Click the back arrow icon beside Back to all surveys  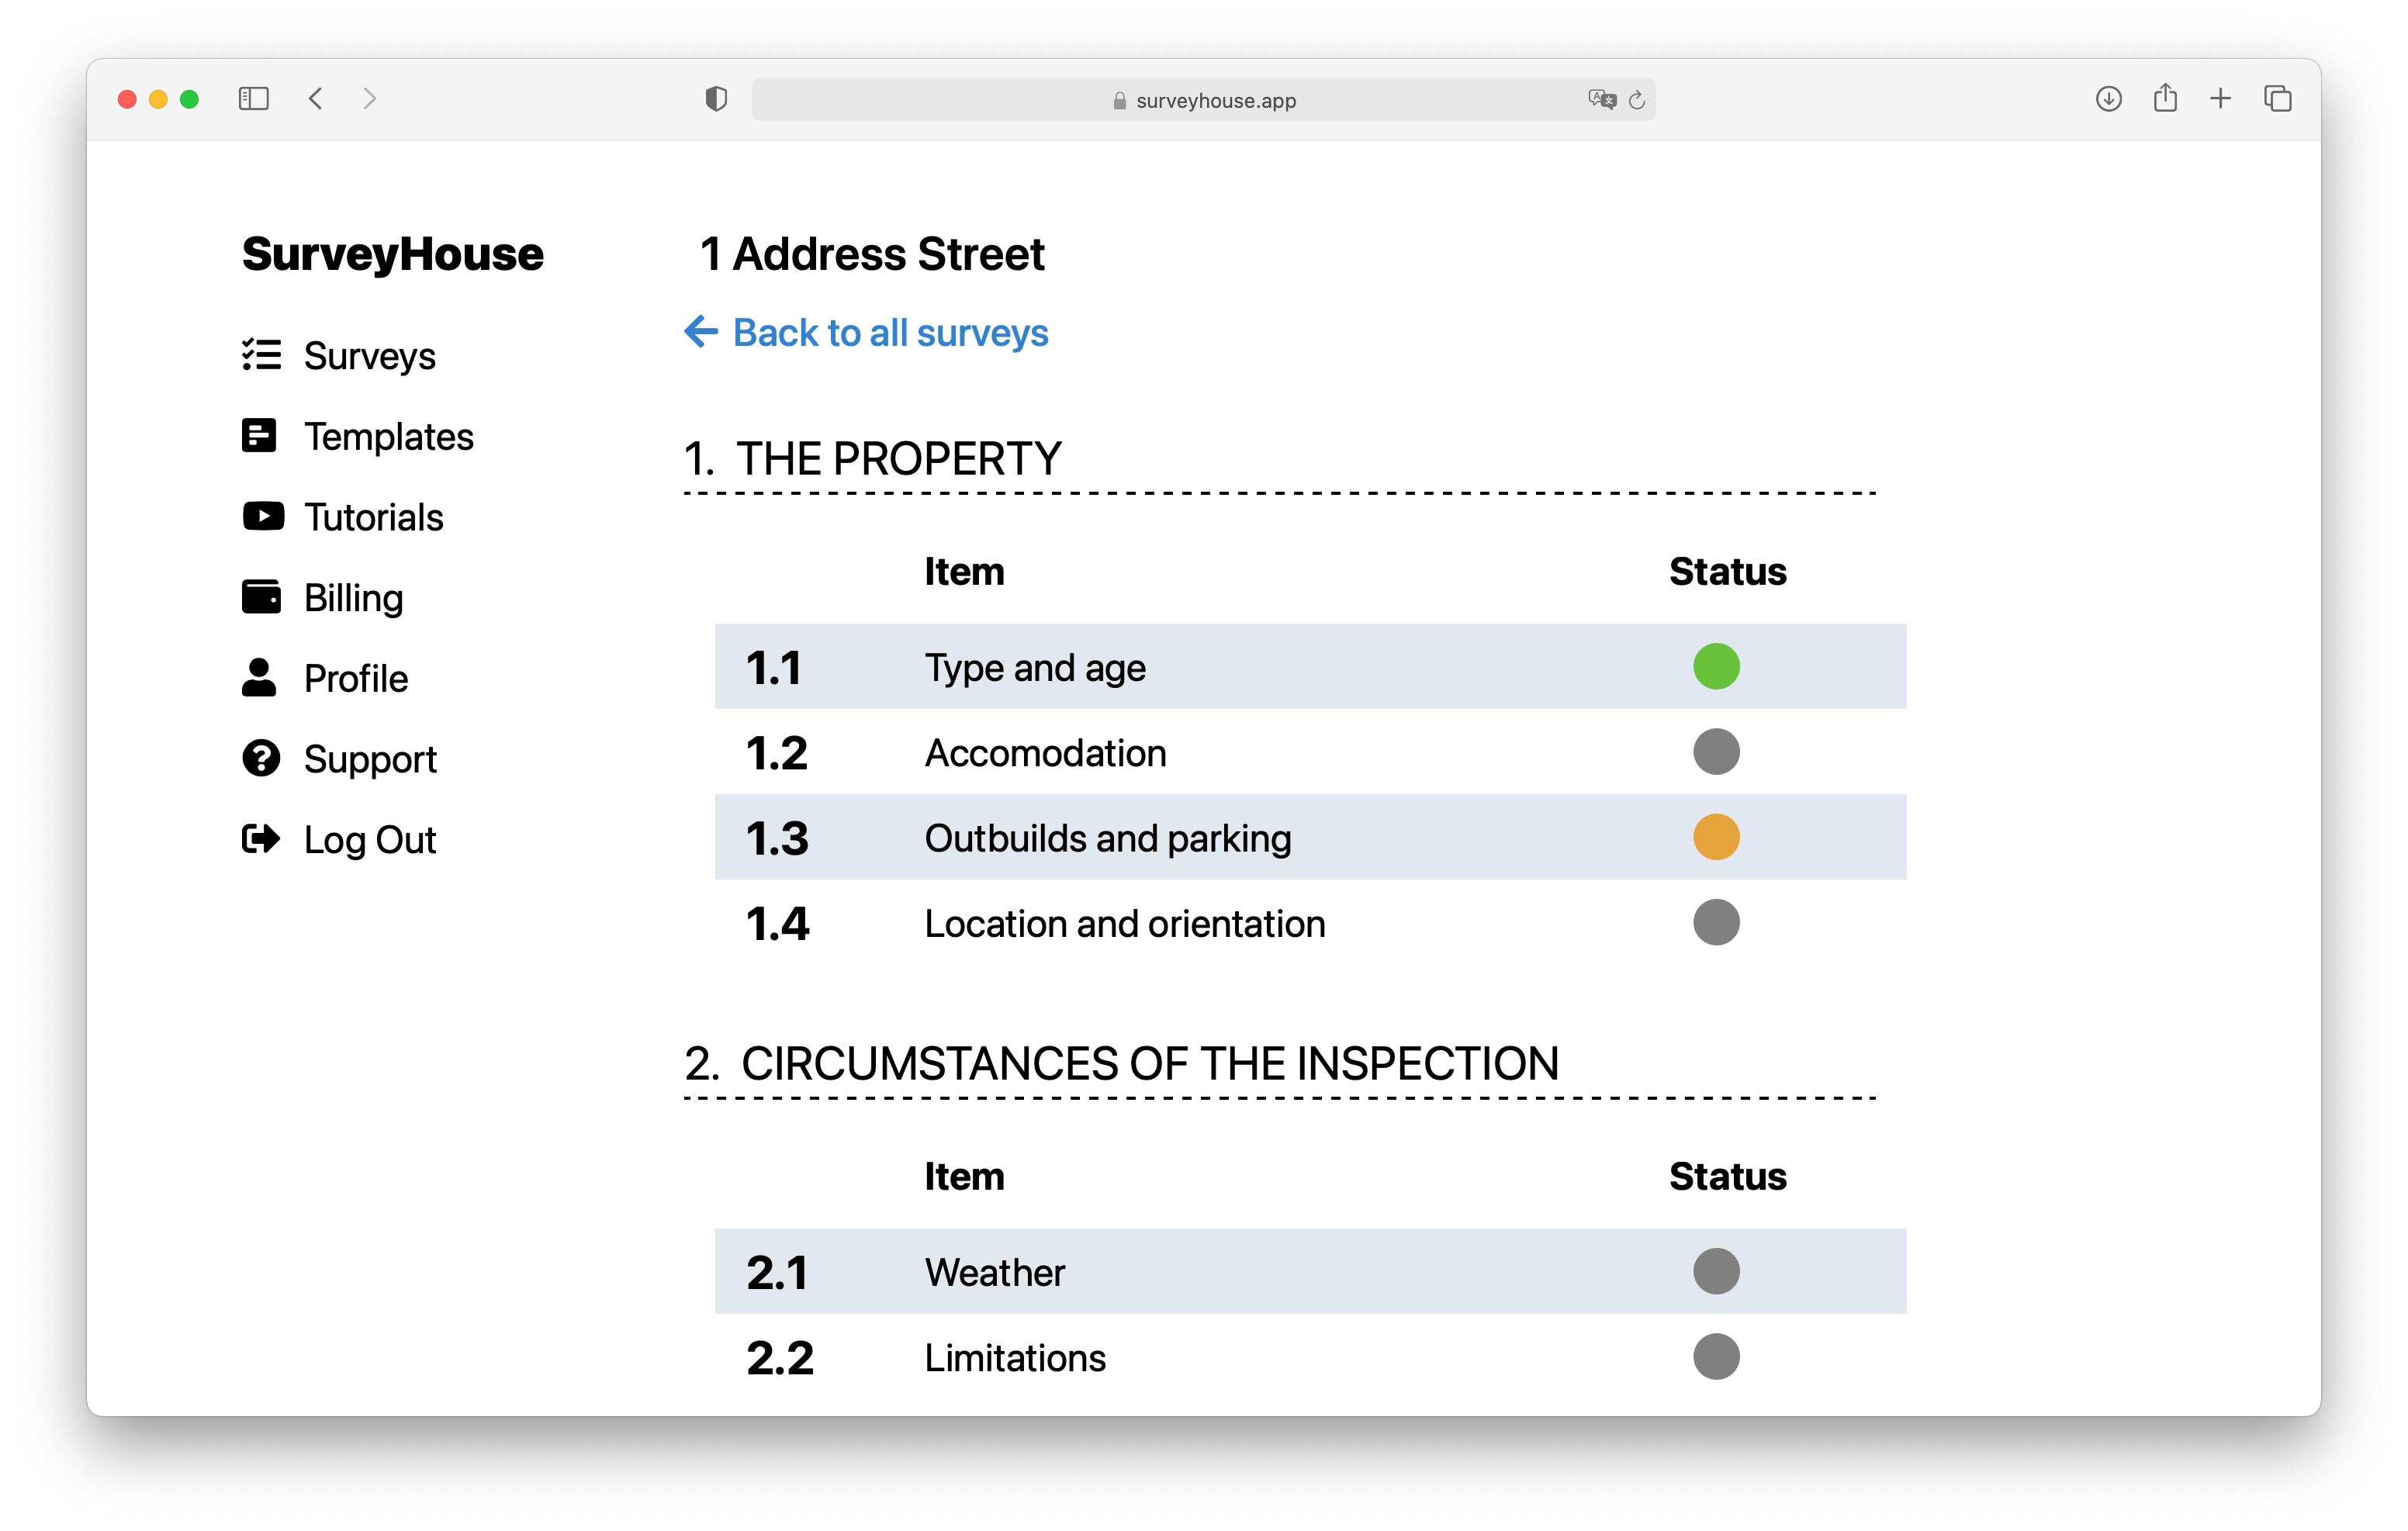click(x=701, y=331)
